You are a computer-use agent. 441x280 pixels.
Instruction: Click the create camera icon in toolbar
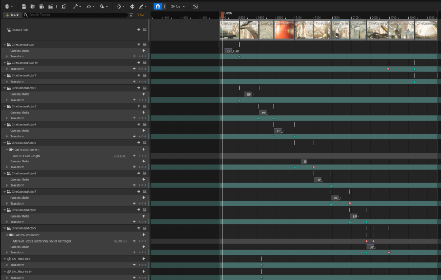click(x=42, y=6)
